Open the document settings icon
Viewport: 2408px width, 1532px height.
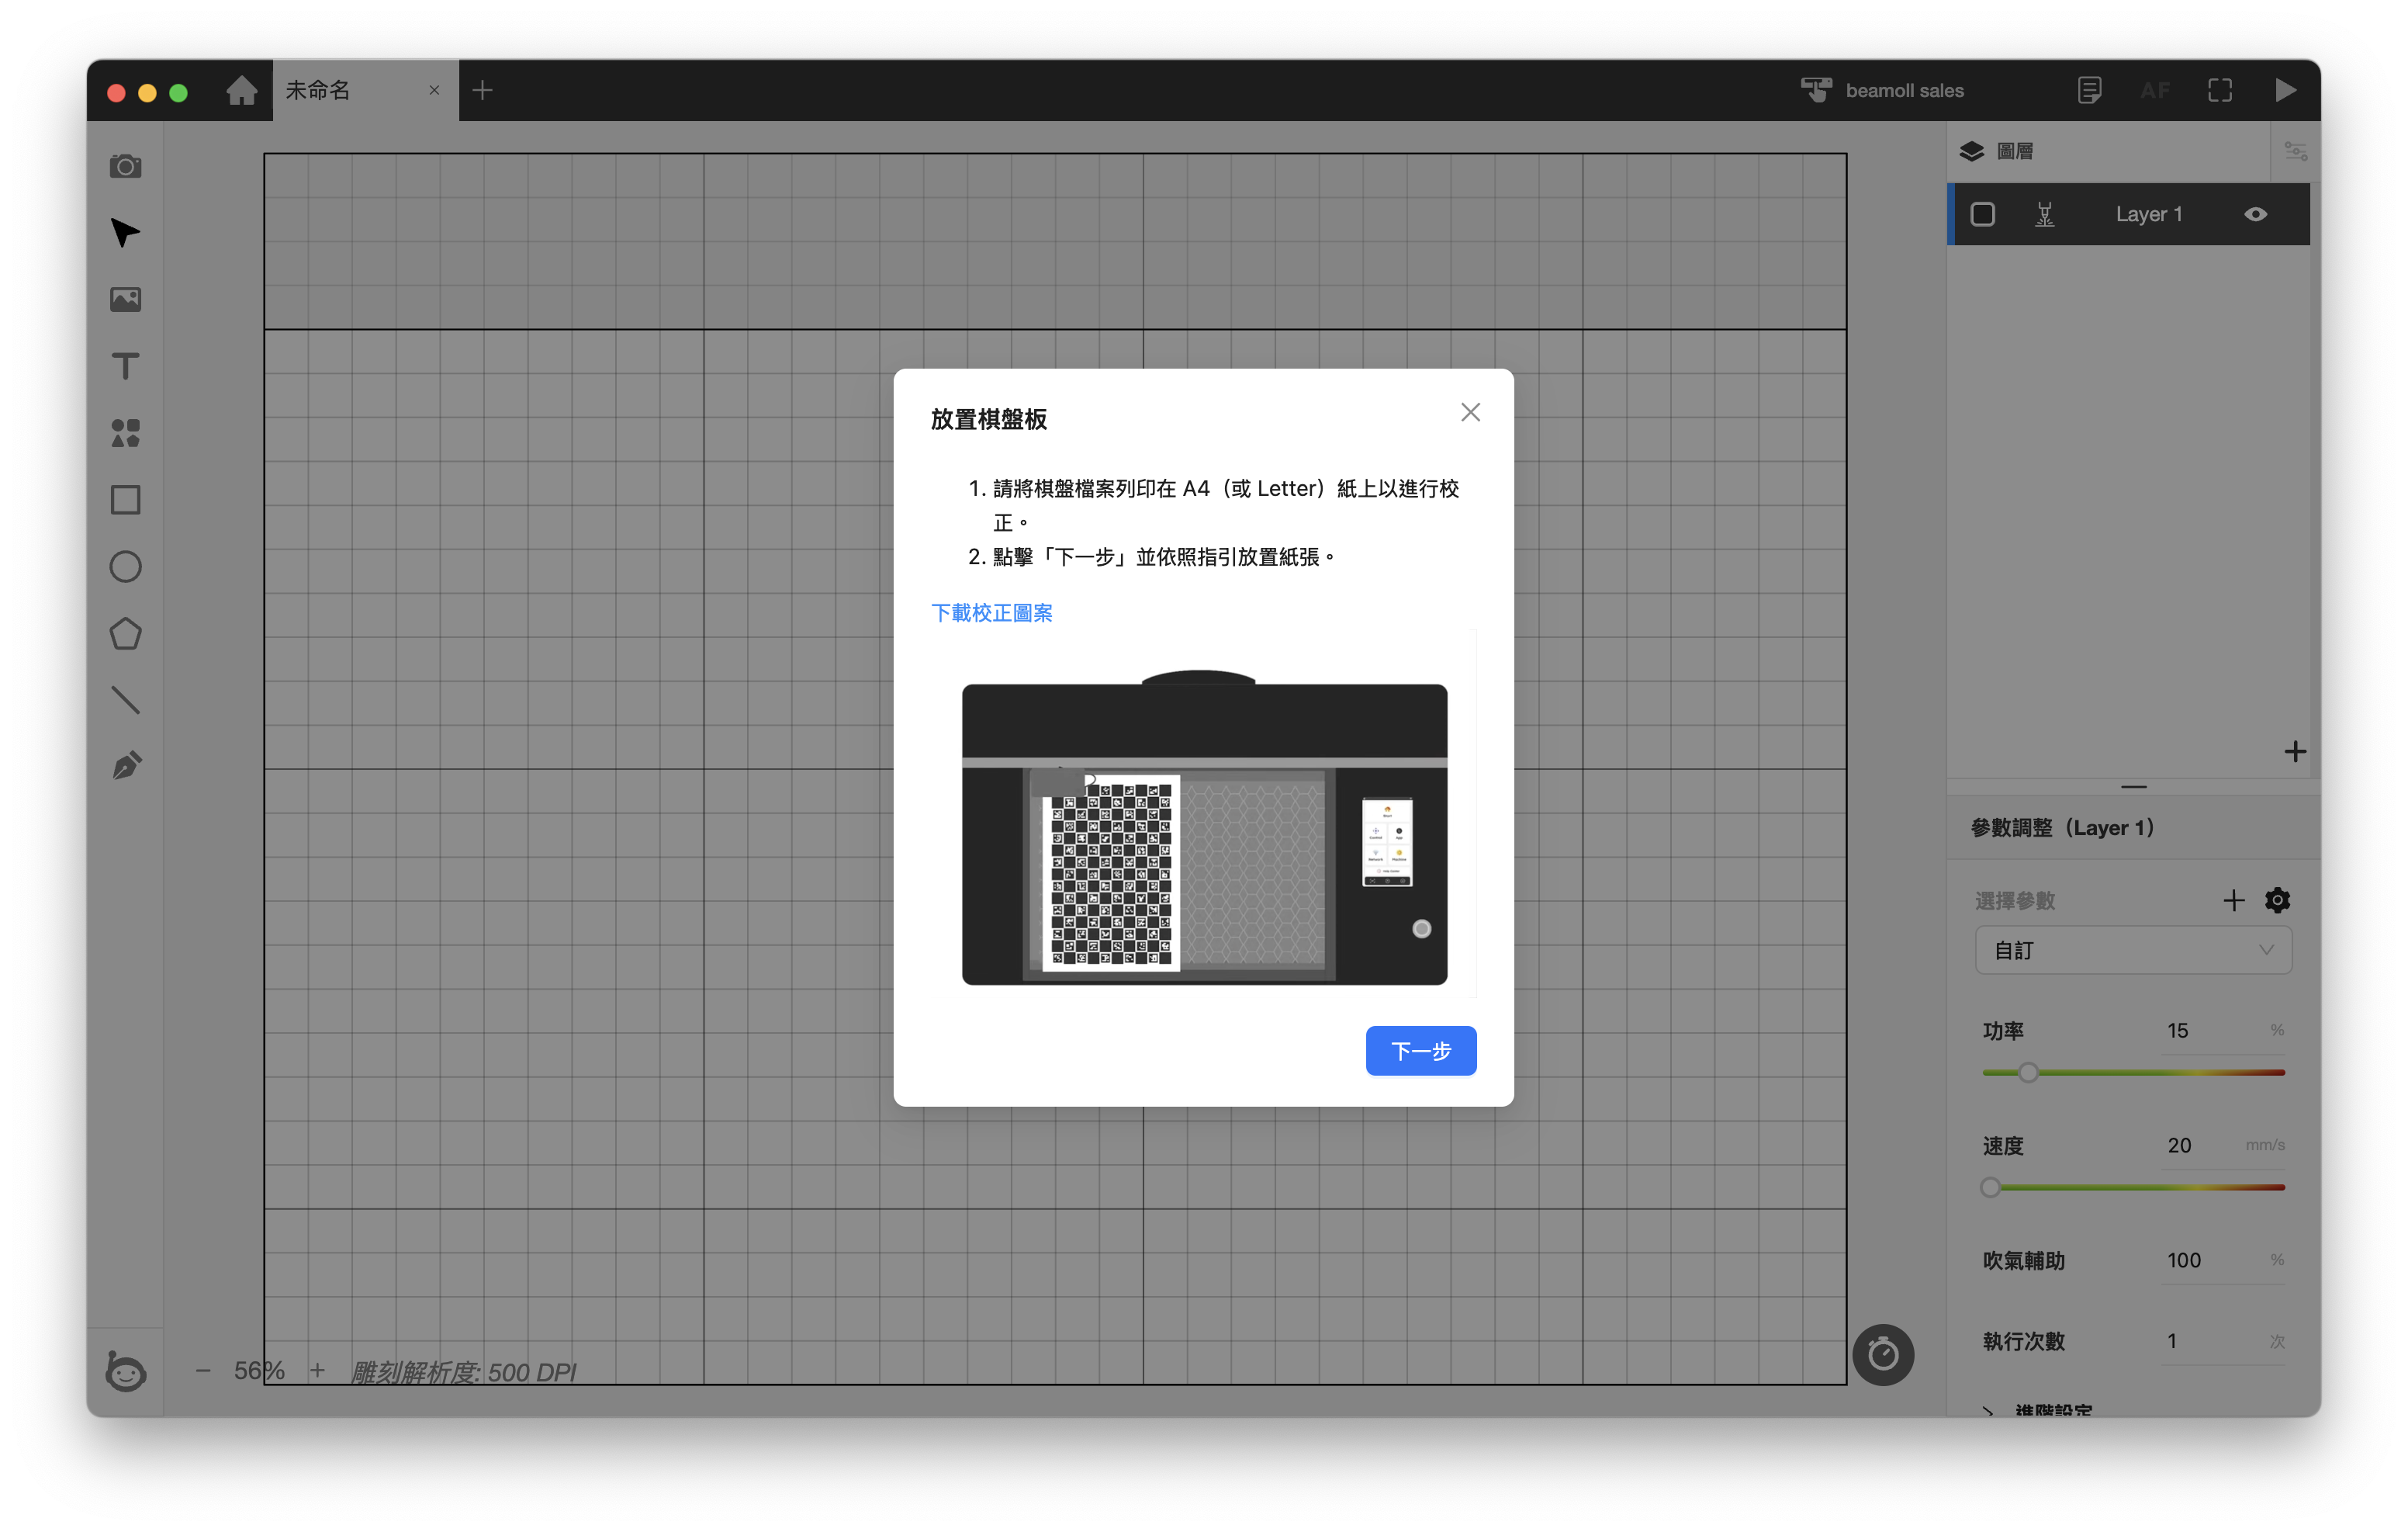pyautogui.click(x=2089, y=90)
